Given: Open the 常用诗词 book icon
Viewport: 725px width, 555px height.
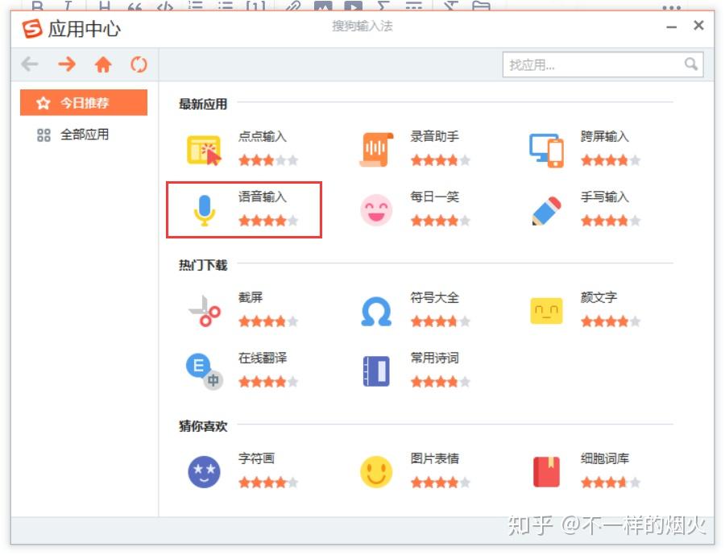Looking at the screenshot, I should (376, 371).
